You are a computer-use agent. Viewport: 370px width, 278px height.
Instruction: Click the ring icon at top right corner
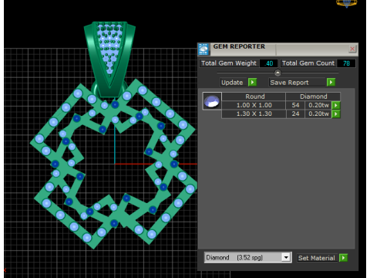coord(347,3)
